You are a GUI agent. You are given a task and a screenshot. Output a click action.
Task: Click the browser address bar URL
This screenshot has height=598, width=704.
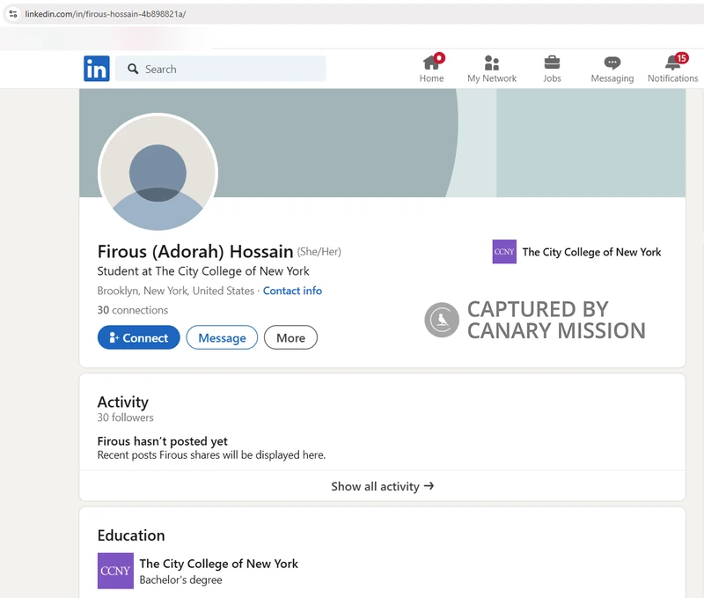(106, 14)
